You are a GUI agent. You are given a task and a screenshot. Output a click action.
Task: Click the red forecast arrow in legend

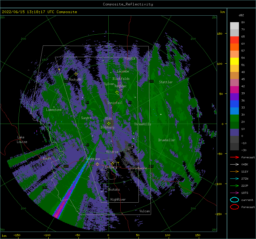[234, 157]
